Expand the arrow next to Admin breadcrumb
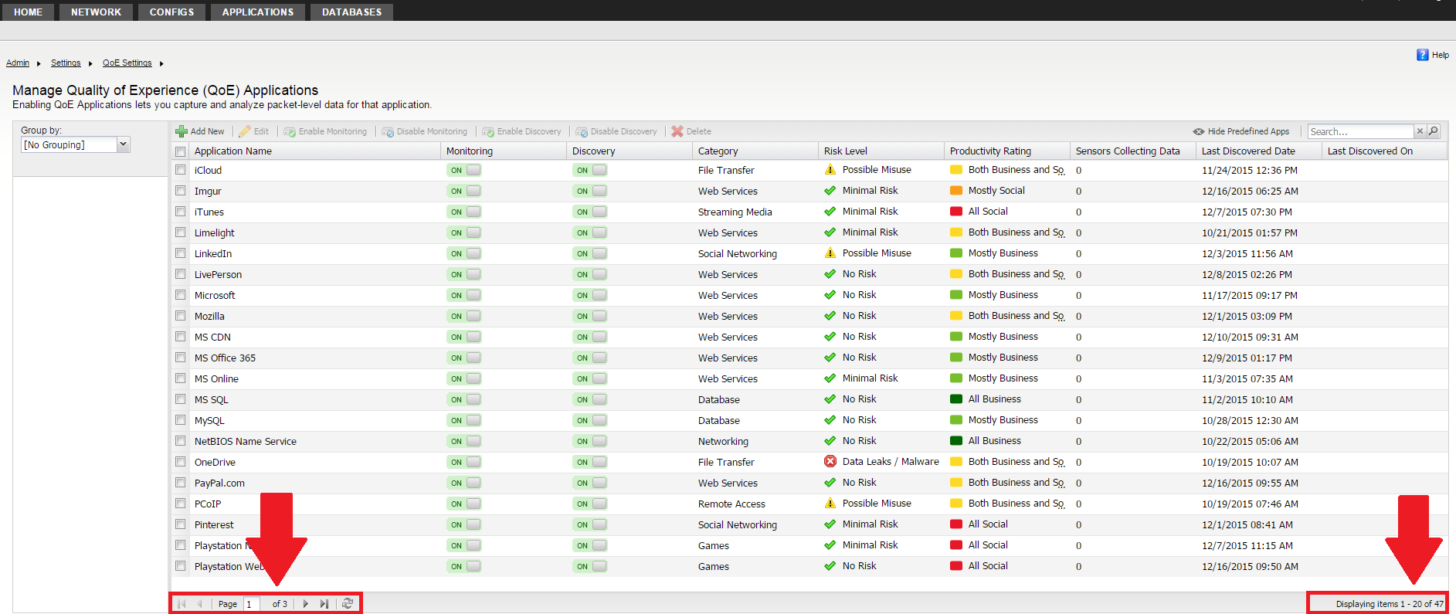Screen dimensions: 1456x614 (39, 63)
